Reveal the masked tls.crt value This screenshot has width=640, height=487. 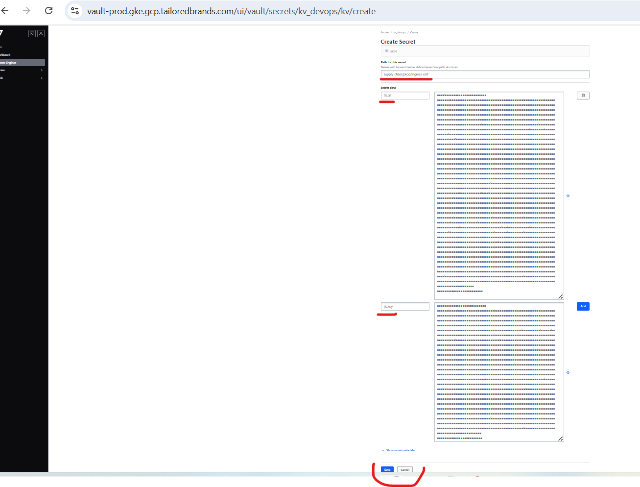pos(568,195)
